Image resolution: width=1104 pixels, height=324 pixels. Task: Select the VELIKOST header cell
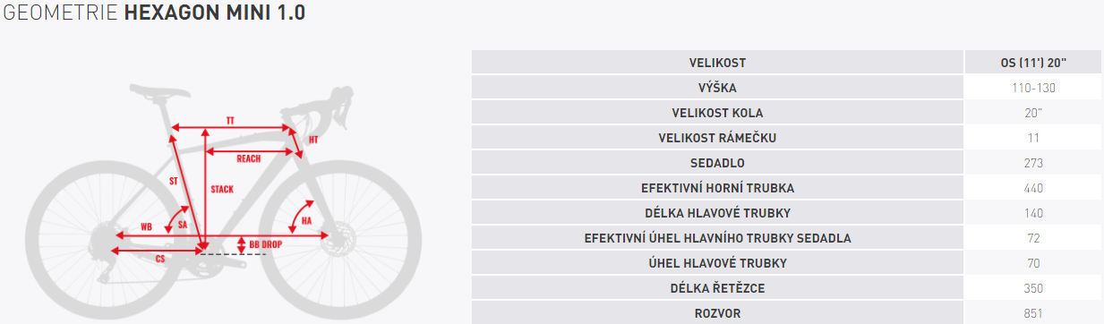717,63
